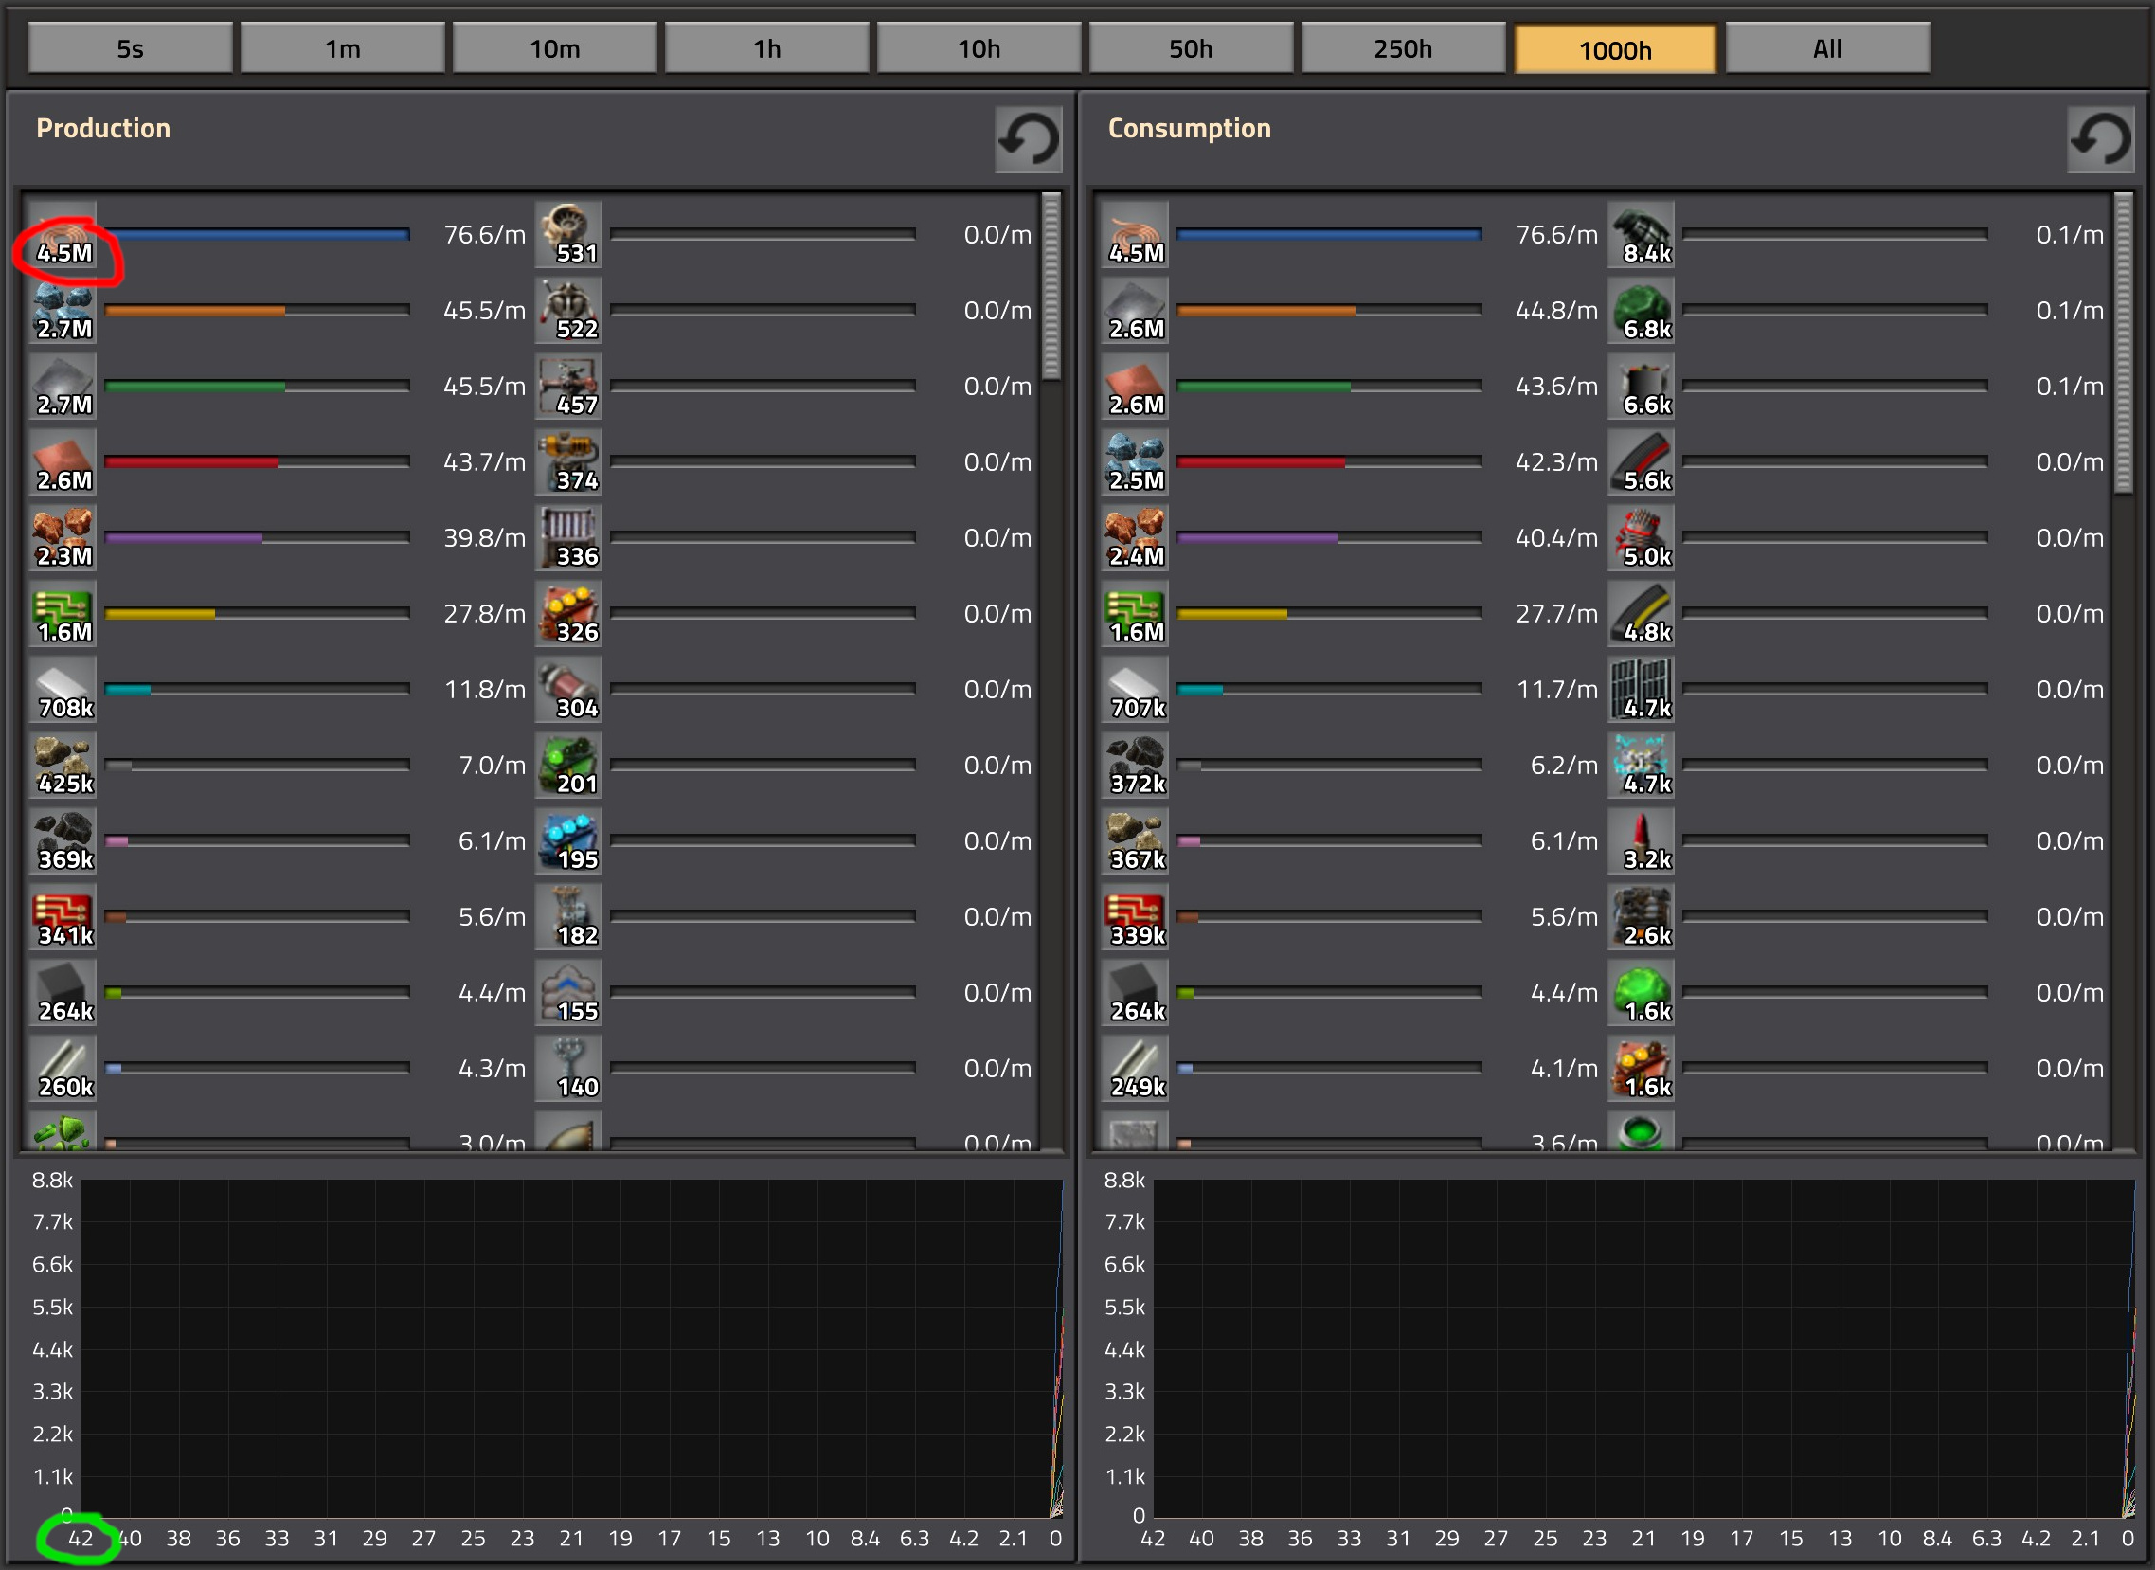Click the iron ore icon in Production (2.7M, 45.5/m orange bar)
2155x1570 pixels.
point(63,310)
